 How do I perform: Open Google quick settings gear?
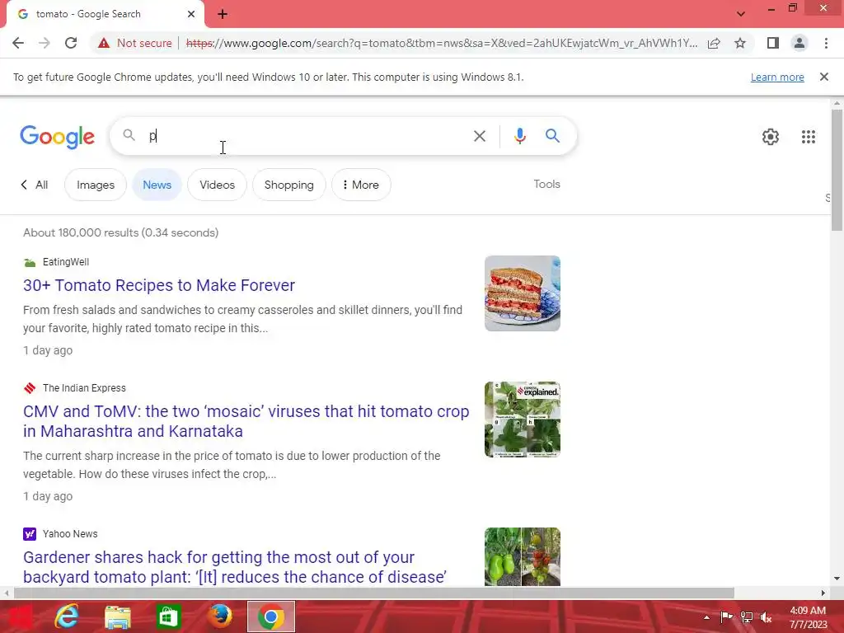(x=771, y=137)
